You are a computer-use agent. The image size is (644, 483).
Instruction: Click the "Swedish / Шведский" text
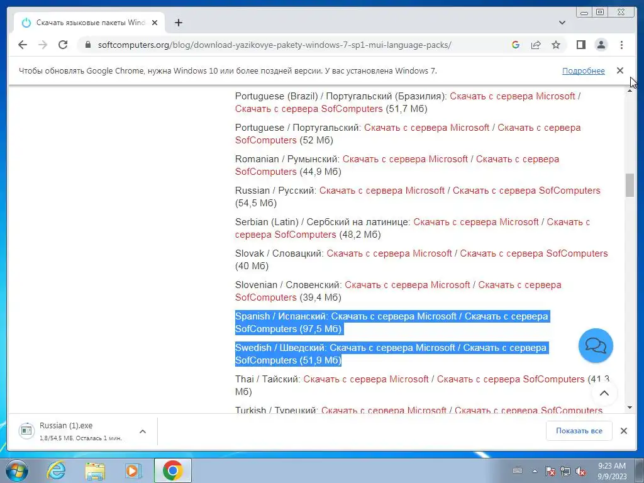(280, 348)
